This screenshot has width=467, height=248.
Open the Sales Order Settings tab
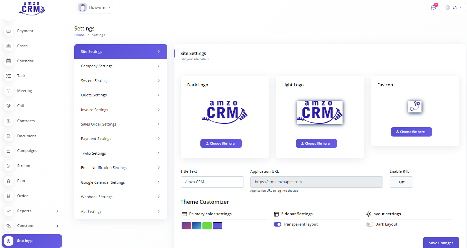tap(121, 124)
